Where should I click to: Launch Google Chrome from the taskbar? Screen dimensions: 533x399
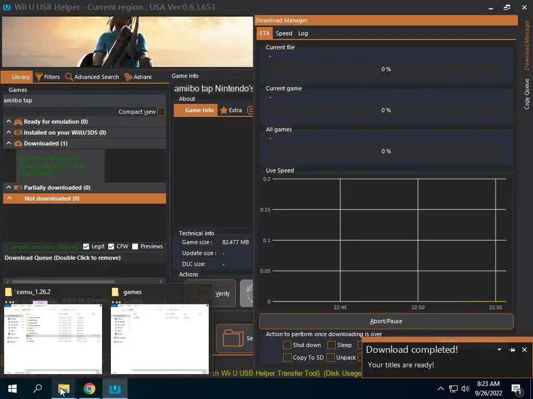tap(90, 389)
